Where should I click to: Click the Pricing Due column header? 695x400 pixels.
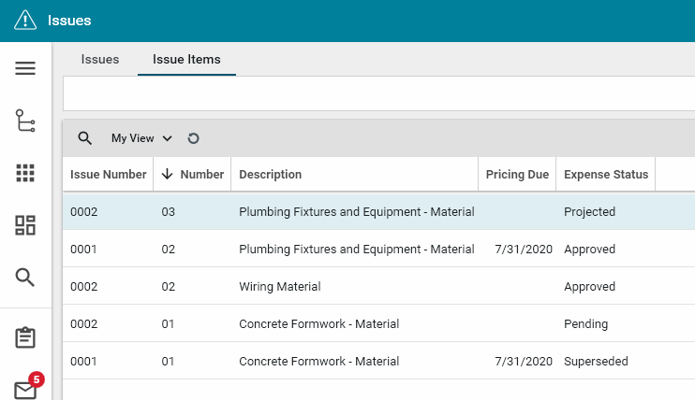(x=517, y=175)
